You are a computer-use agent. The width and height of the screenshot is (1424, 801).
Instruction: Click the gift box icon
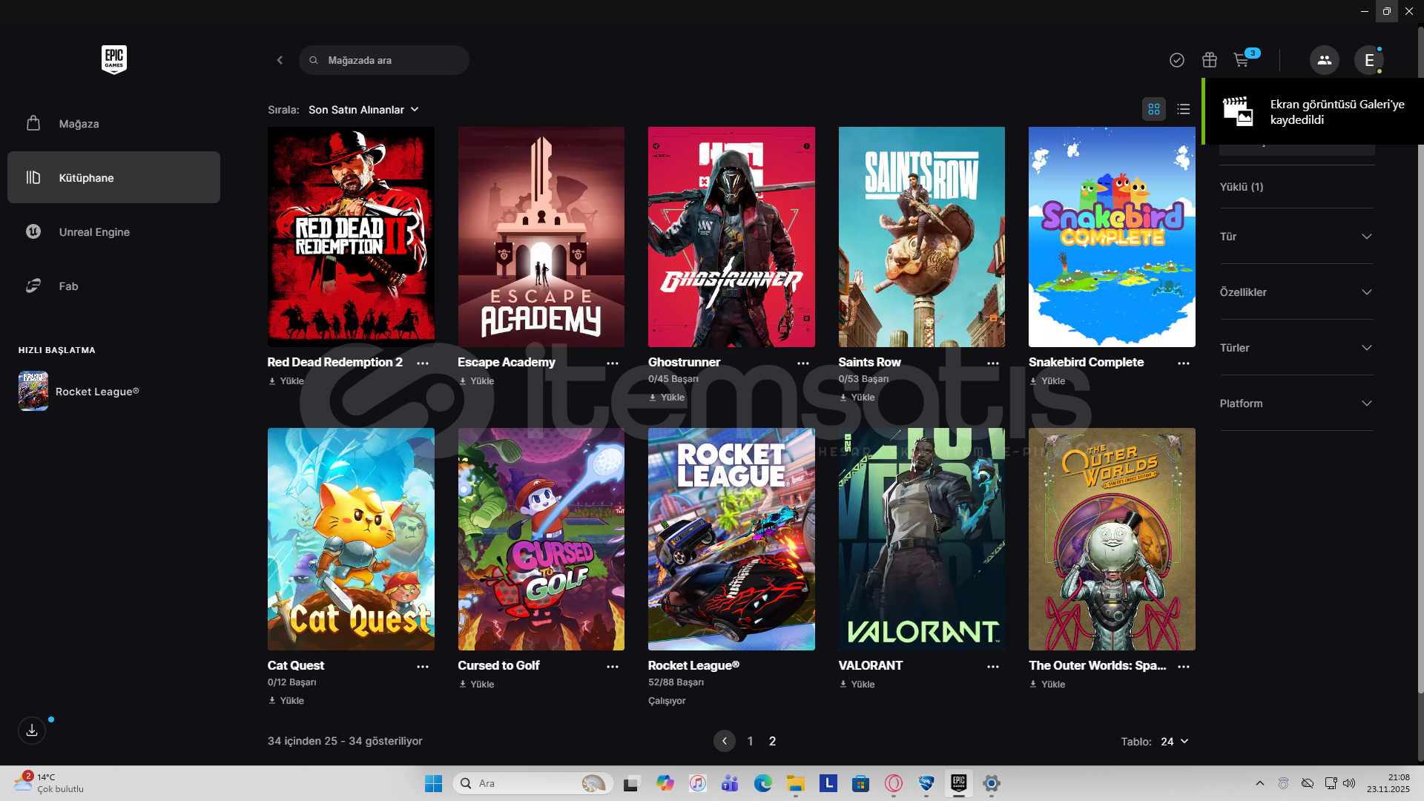click(1210, 60)
